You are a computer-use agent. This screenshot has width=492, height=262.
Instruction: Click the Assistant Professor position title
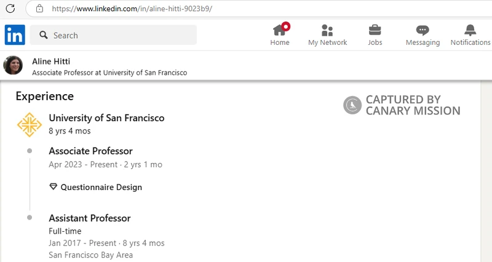(x=89, y=218)
